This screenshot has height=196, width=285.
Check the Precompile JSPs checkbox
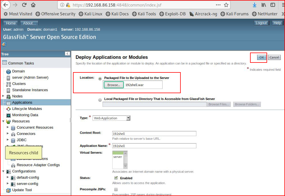116,189
